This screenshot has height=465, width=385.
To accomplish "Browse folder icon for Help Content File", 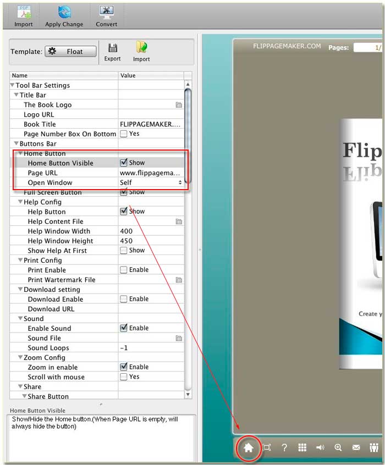I will (179, 222).
